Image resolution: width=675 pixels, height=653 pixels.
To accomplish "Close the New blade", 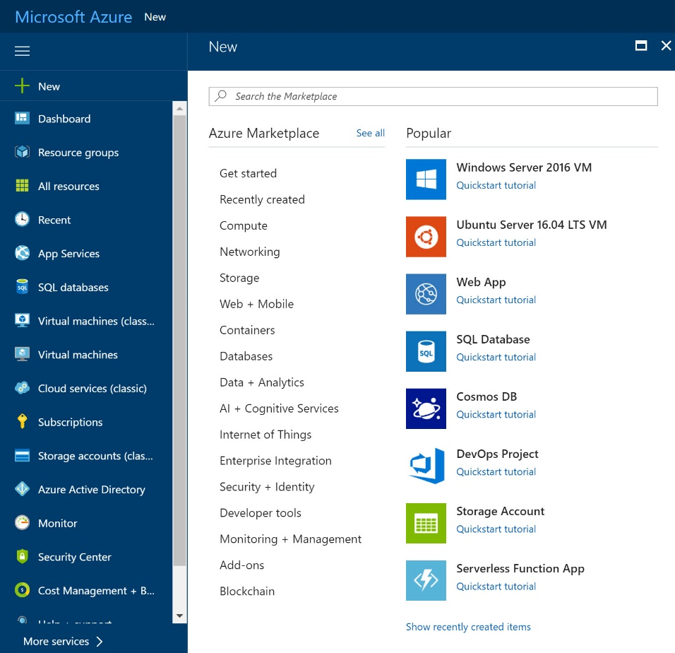I will pyautogui.click(x=666, y=46).
